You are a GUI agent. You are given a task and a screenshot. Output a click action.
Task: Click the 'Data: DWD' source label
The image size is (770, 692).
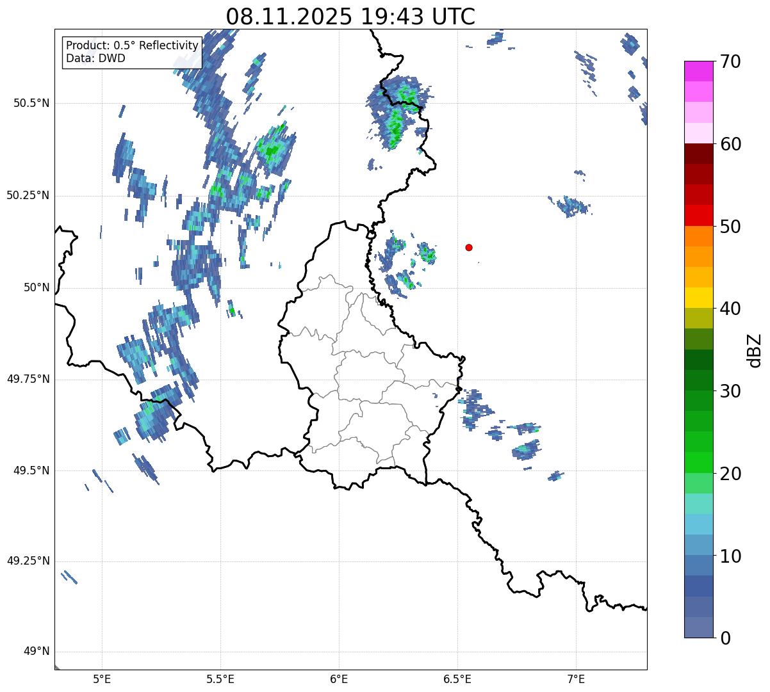click(x=95, y=59)
